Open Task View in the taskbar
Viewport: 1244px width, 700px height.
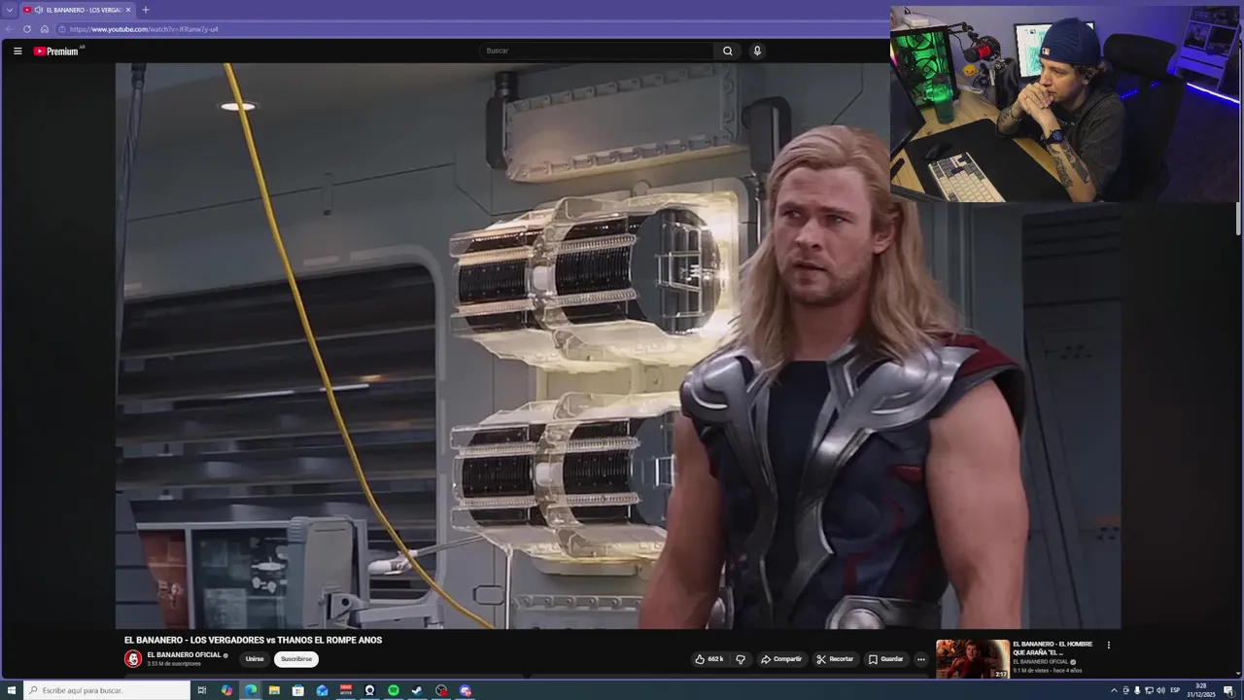(x=202, y=690)
